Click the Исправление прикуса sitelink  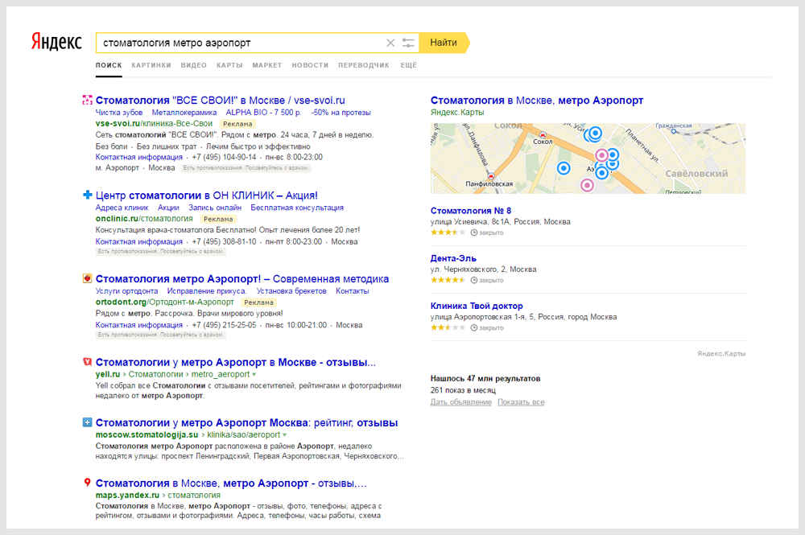tap(207, 291)
